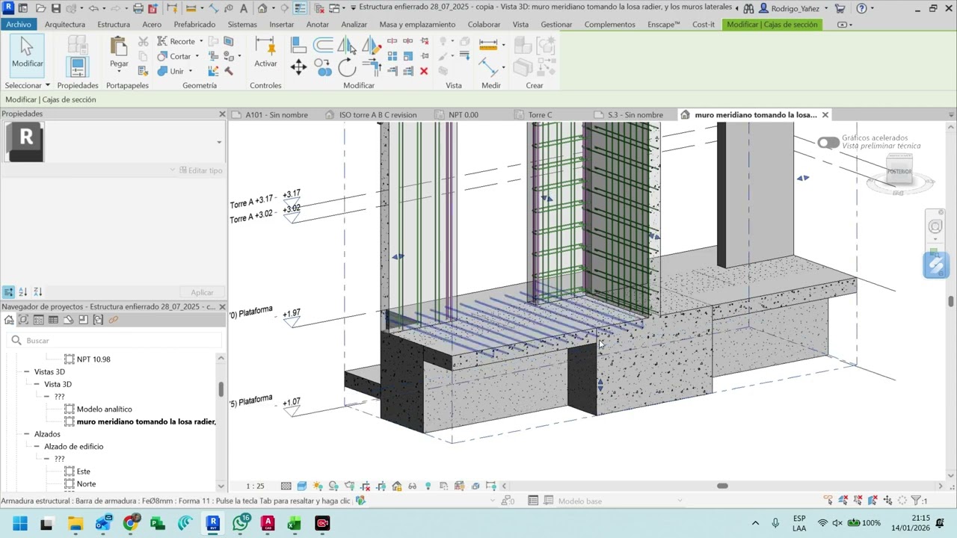Click the selection filter funnel icon
The image size is (957, 538).
(916, 501)
